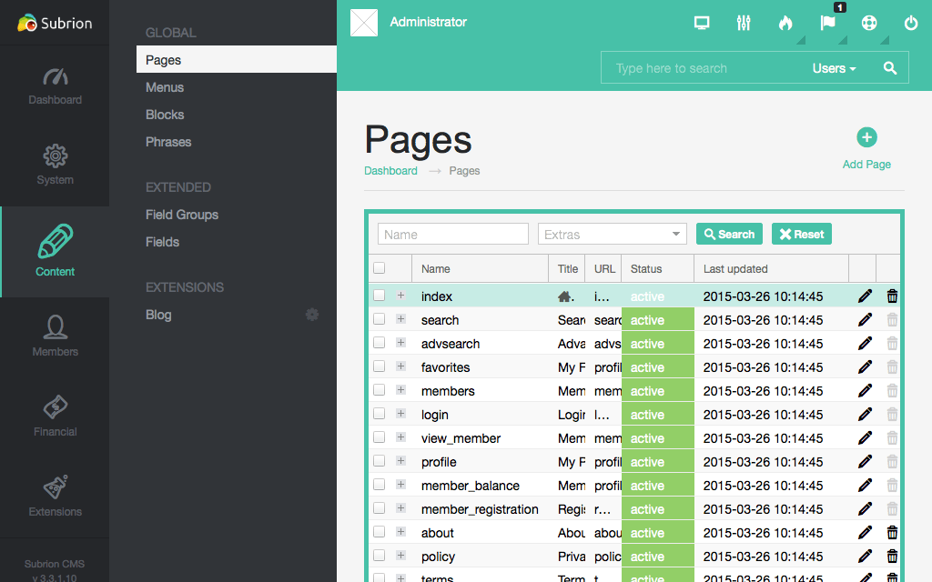Check the box beside the login page

[380, 415]
